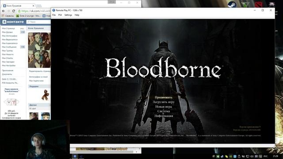Screen dimensions: 283x159
Task: Open Мои Сообщения in VK sidebar
Action: (9, 47)
